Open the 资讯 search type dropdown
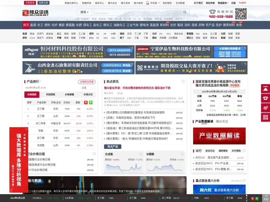The image size is (270, 202). click(x=84, y=12)
